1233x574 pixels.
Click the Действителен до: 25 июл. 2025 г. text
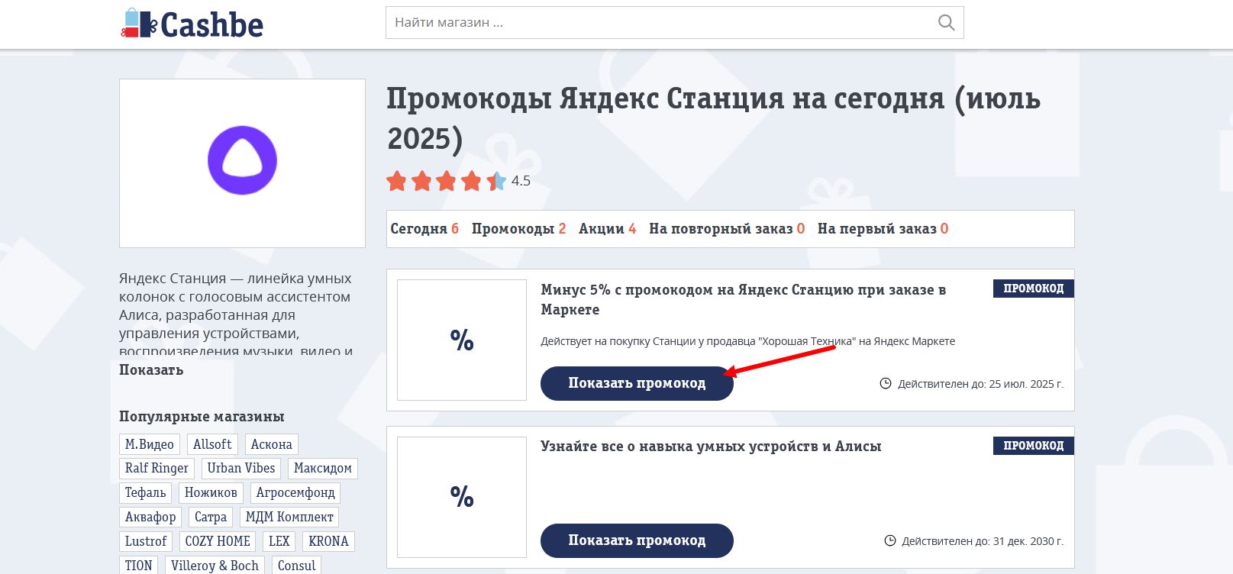click(x=980, y=384)
